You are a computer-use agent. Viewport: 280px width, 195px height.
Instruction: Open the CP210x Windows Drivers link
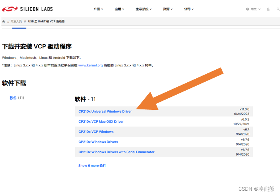(98, 142)
